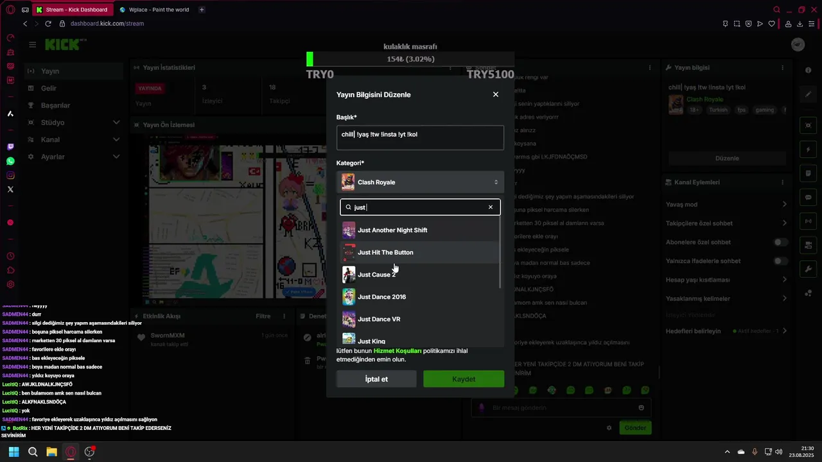The height and width of the screenshot is (462, 822).
Task: Expand the Kanal sidebar section
Action: (74, 139)
